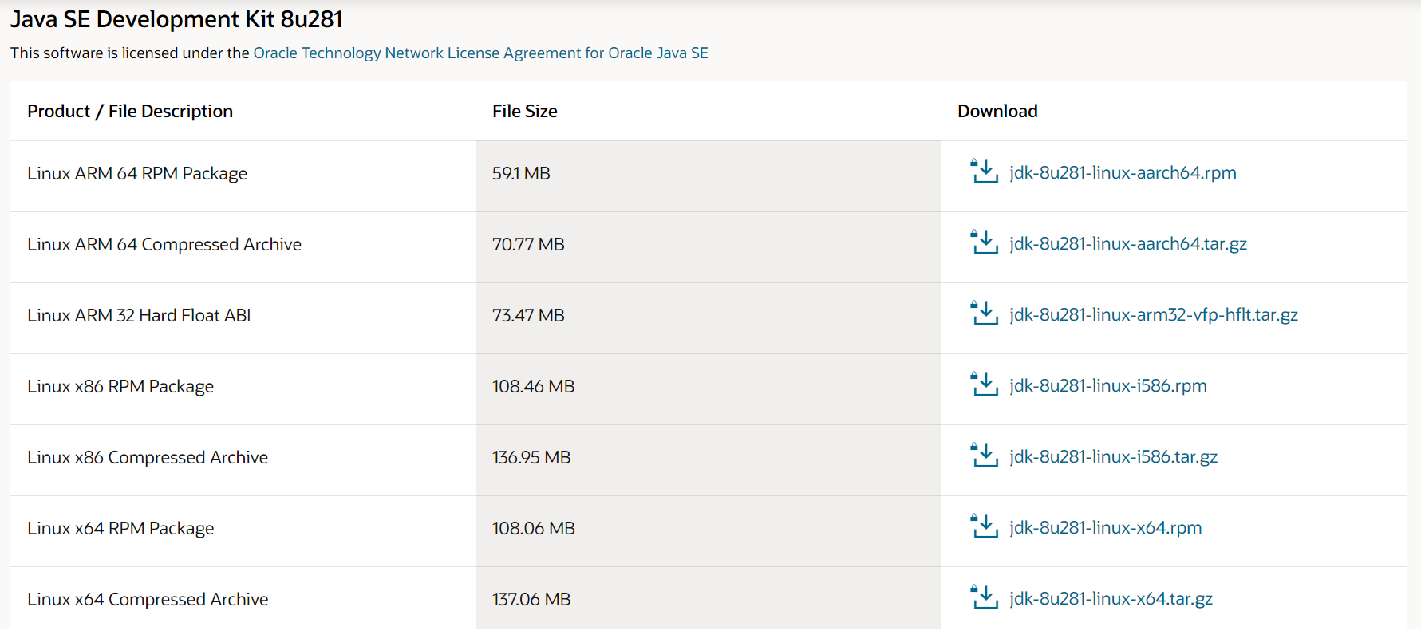Click the 'Product / File Description' column header
The width and height of the screenshot is (1421, 631).
click(x=130, y=112)
